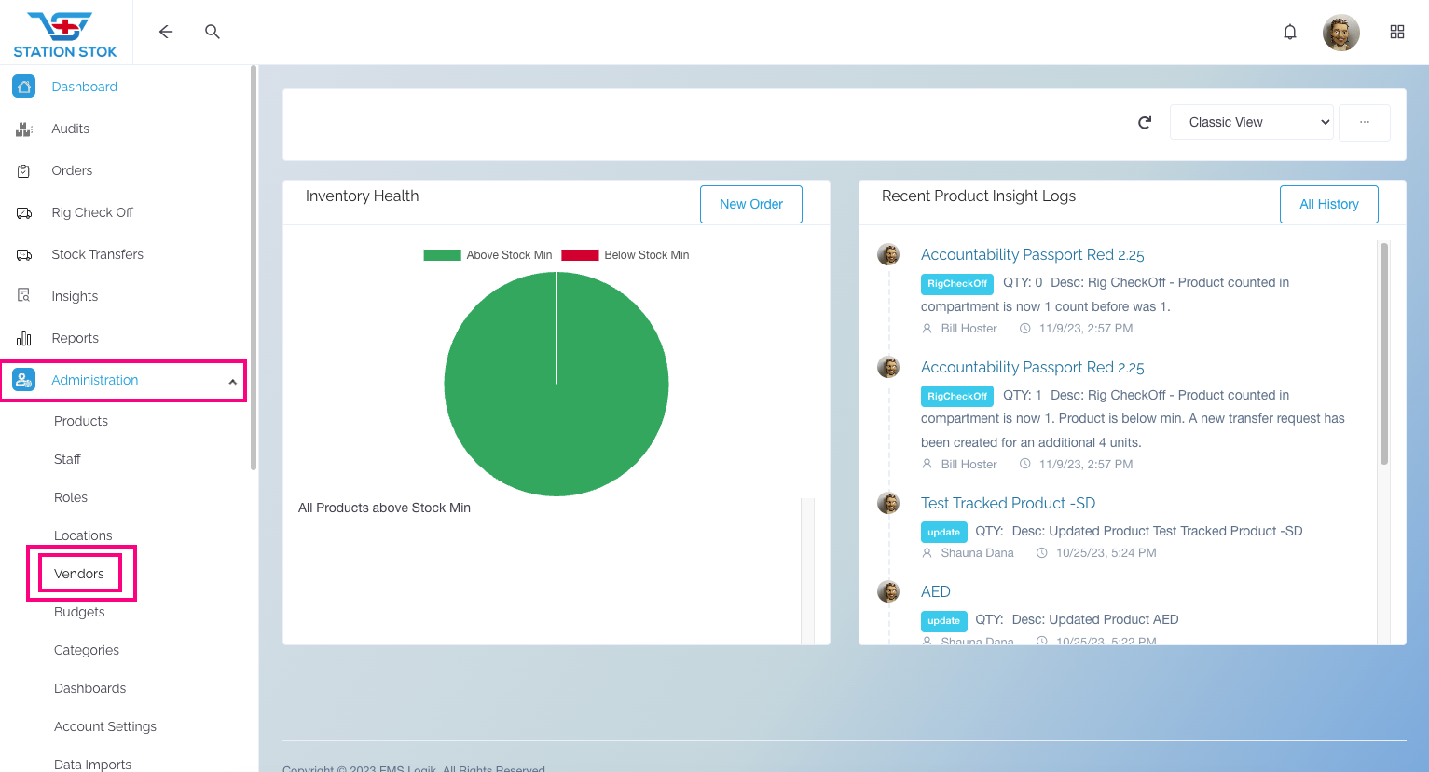Click the Dashboard home icon in sidebar

(x=24, y=87)
